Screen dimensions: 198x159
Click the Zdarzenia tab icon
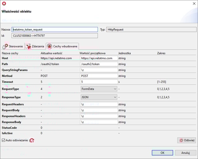[x=28, y=46]
